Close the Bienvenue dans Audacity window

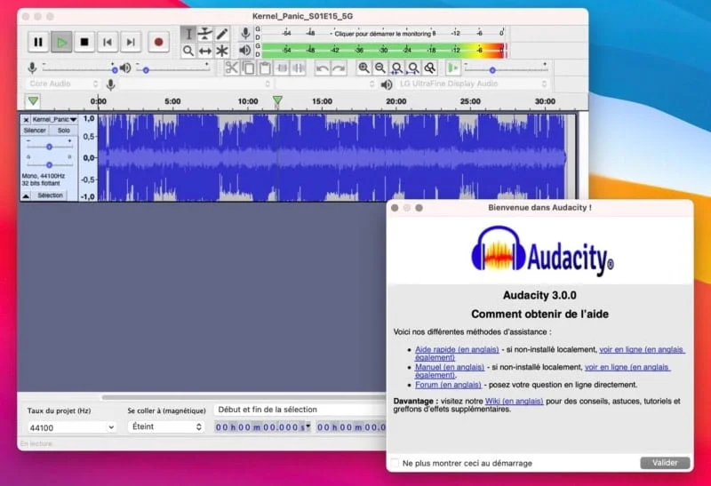coord(395,208)
